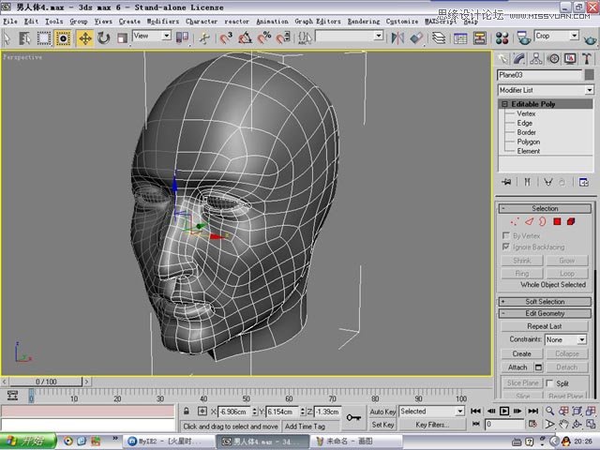The width and height of the screenshot is (600, 450).
Task: Open the Modify command panel tab
Action: click(518, 58)
